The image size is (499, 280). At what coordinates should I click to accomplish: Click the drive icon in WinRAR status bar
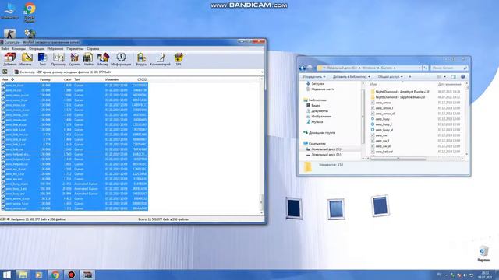click(x=2, y=219)
